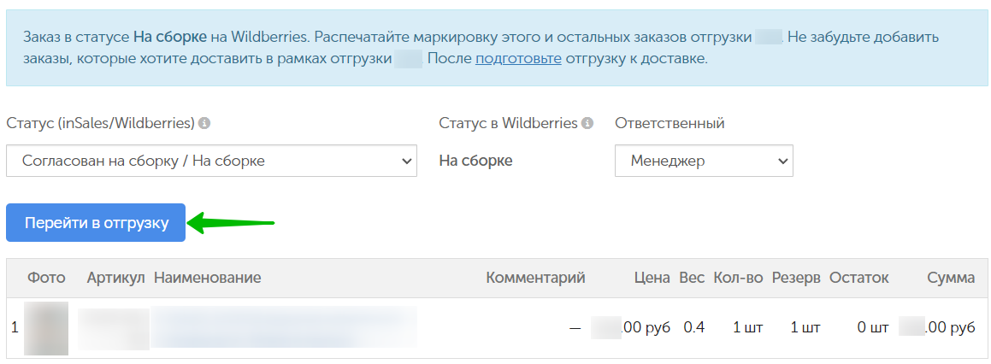This screenshot has height=364, width=991.
Task: Expand the Менеджер responsible dropdown
Action: point(704,161)
